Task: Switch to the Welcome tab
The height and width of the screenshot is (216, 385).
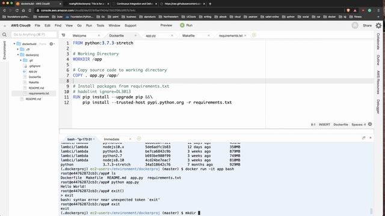Action: point(79,35)
